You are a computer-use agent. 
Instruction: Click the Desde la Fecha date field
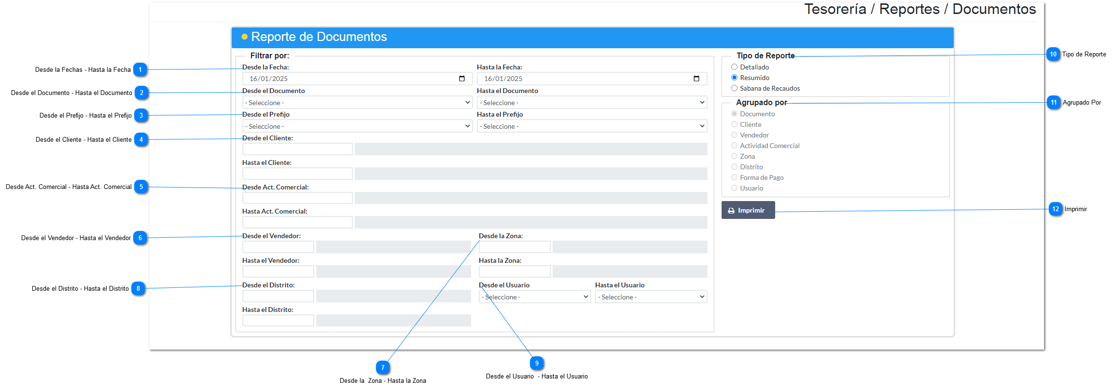(357, 79)
